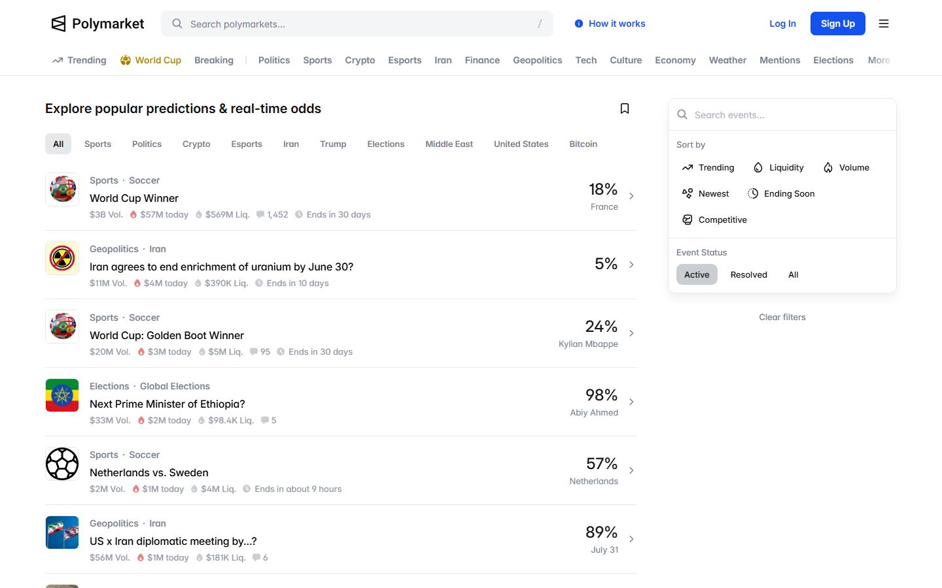The image size is (942, 588).
Task: Sort events by Ending Soon
Action: [781, 193]
